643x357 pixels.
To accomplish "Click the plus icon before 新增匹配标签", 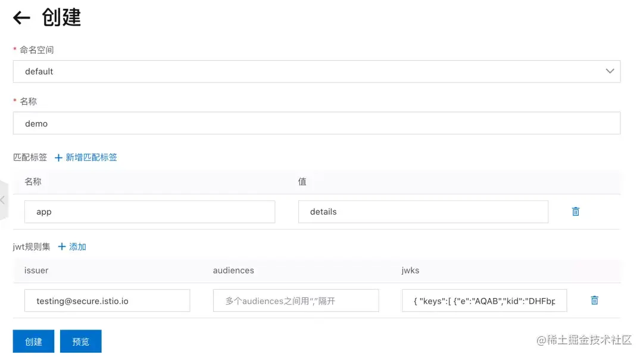I will pos(58,157).
